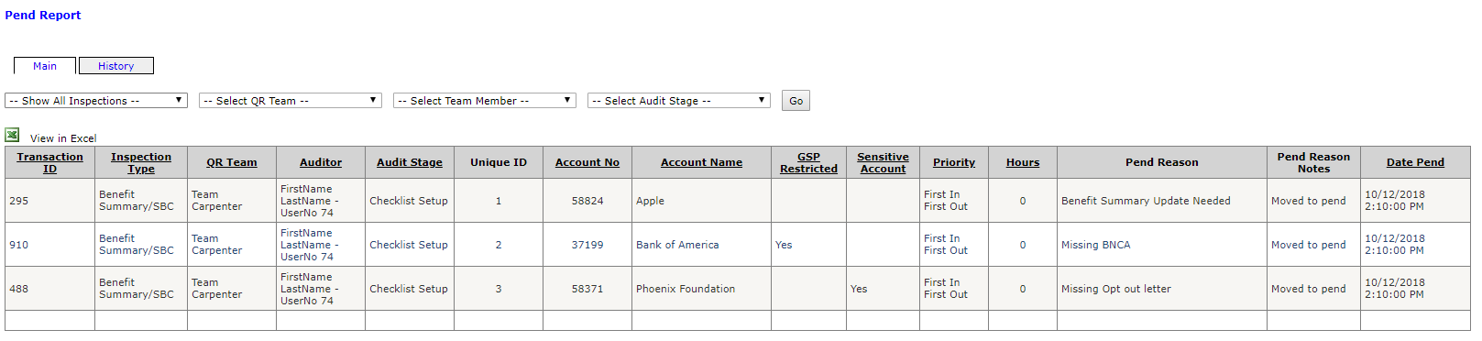The height and width of the screenshot is (341, 1482).
Task: Click Checklist Setup in Apple row
Action: [409, 201]
